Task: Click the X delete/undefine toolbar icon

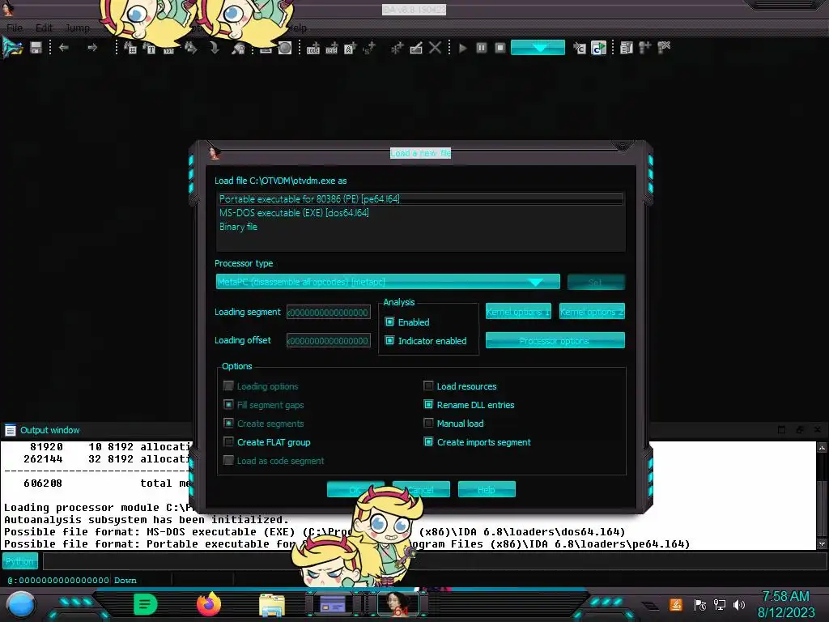Action: (x=435, y=48)
